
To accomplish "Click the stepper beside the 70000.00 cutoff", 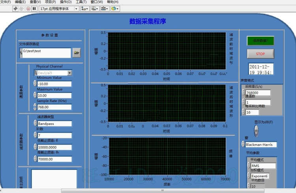I will pyautogui.click(x=35, y=158).
